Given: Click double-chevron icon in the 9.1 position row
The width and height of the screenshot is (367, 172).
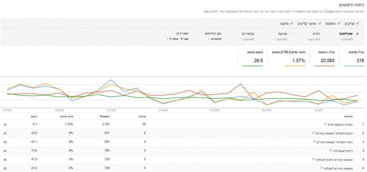Looking at the screenshot, I should 5,124.
